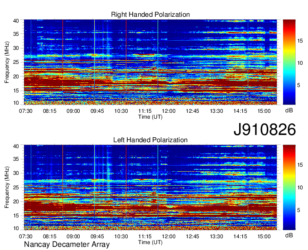This screenshot has width=308, height=250.
Task: Click the right-handed spectrogram plot area
Action: 150,62
